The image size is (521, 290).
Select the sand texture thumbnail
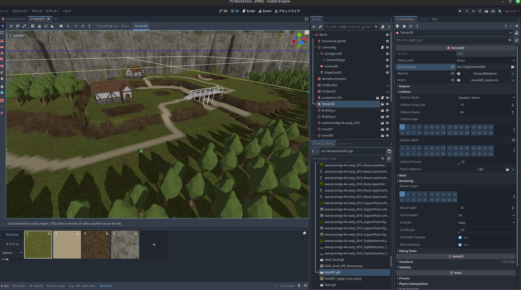click(67, 245)
